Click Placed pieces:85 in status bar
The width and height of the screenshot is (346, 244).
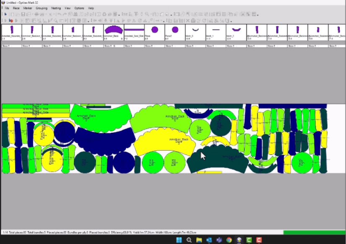(57, 233)
